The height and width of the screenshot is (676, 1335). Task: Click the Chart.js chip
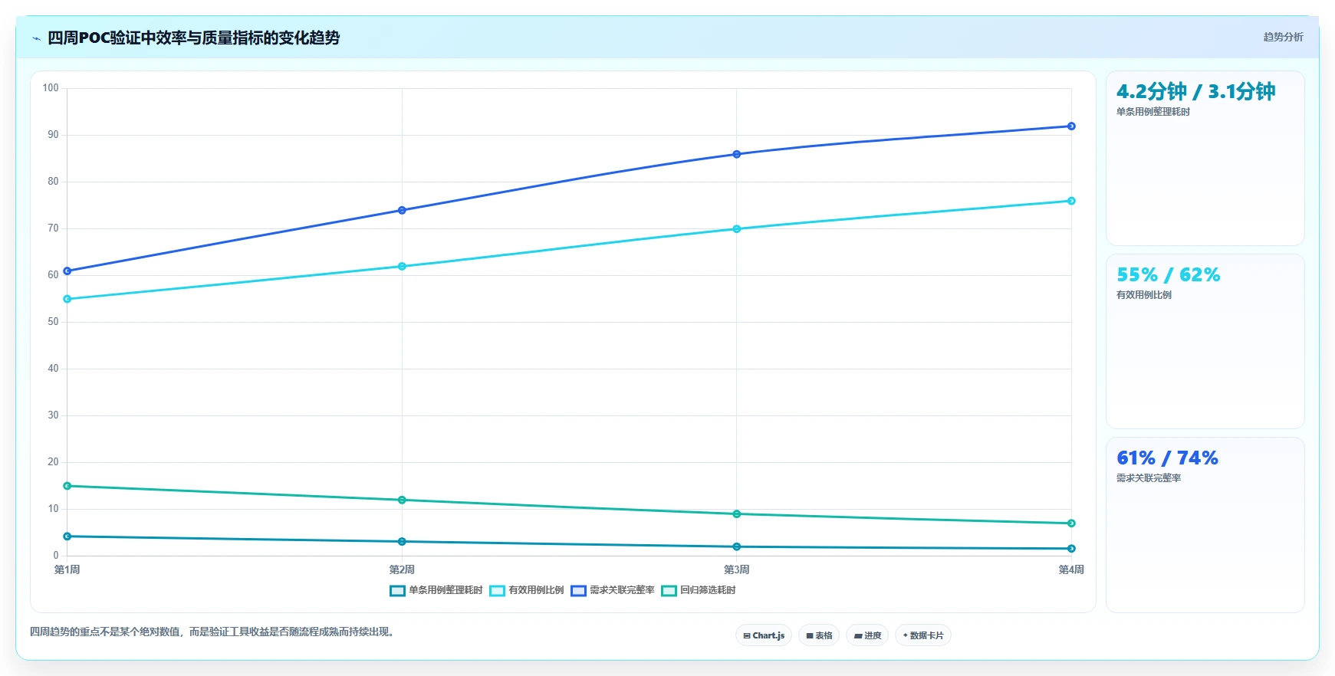pos(764,635)
